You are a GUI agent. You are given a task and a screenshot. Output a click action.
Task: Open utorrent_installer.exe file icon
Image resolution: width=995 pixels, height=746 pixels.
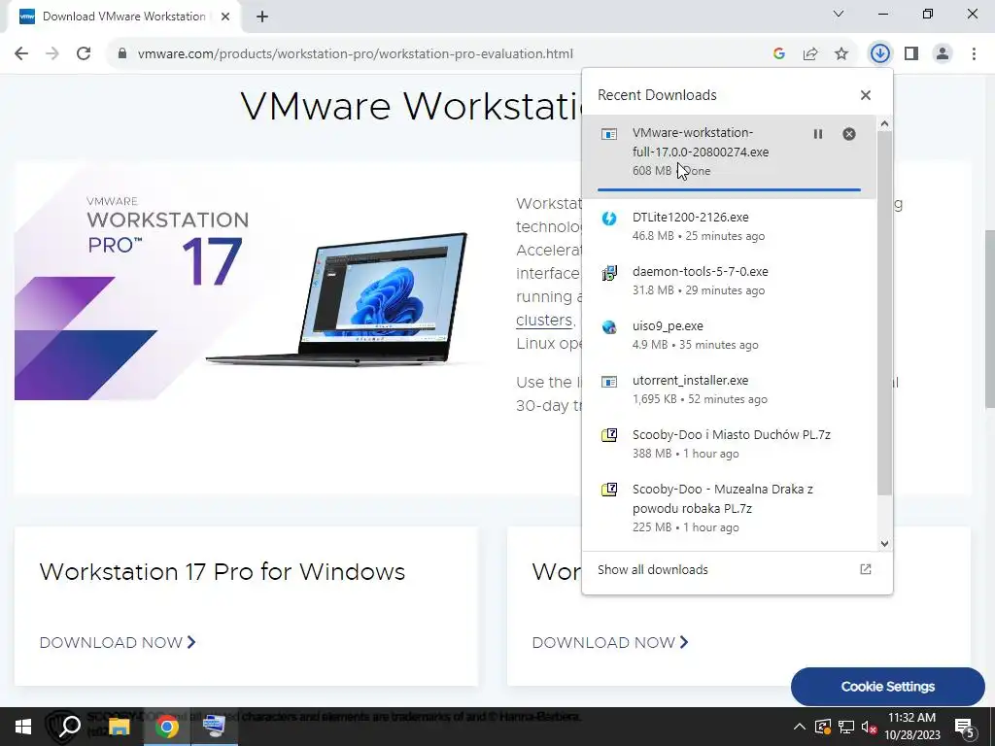pos(609,382)
